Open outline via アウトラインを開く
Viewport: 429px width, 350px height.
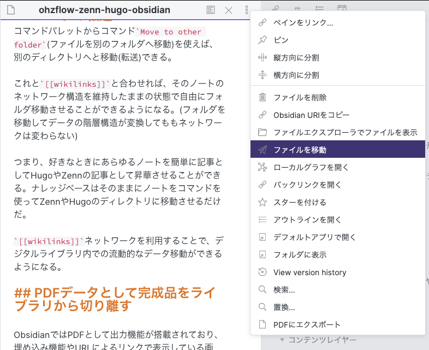click(x=338, y=220)
